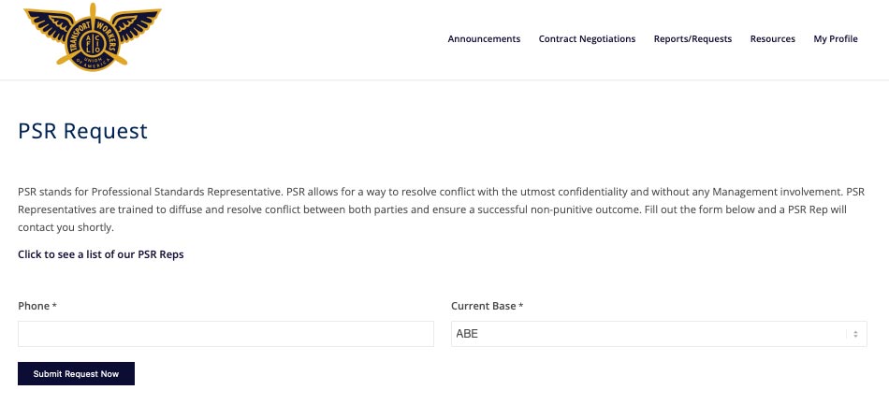Click the PSR Request page heading
Viewport: 889px width, 419px height.
click(82, 131)
